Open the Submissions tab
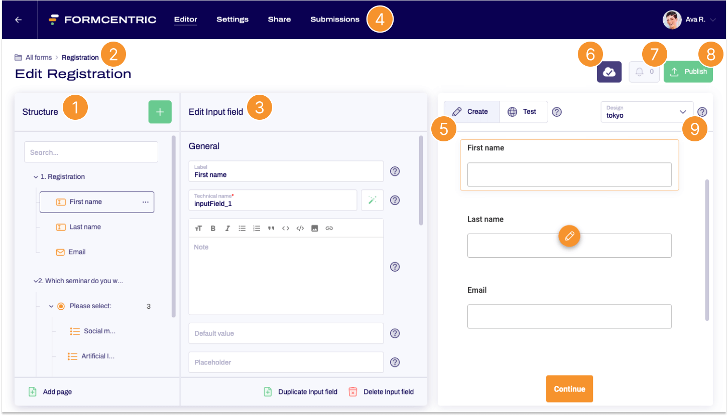This screenshot has height=416, width=728. pyautogui.click(x=334, y=20)
